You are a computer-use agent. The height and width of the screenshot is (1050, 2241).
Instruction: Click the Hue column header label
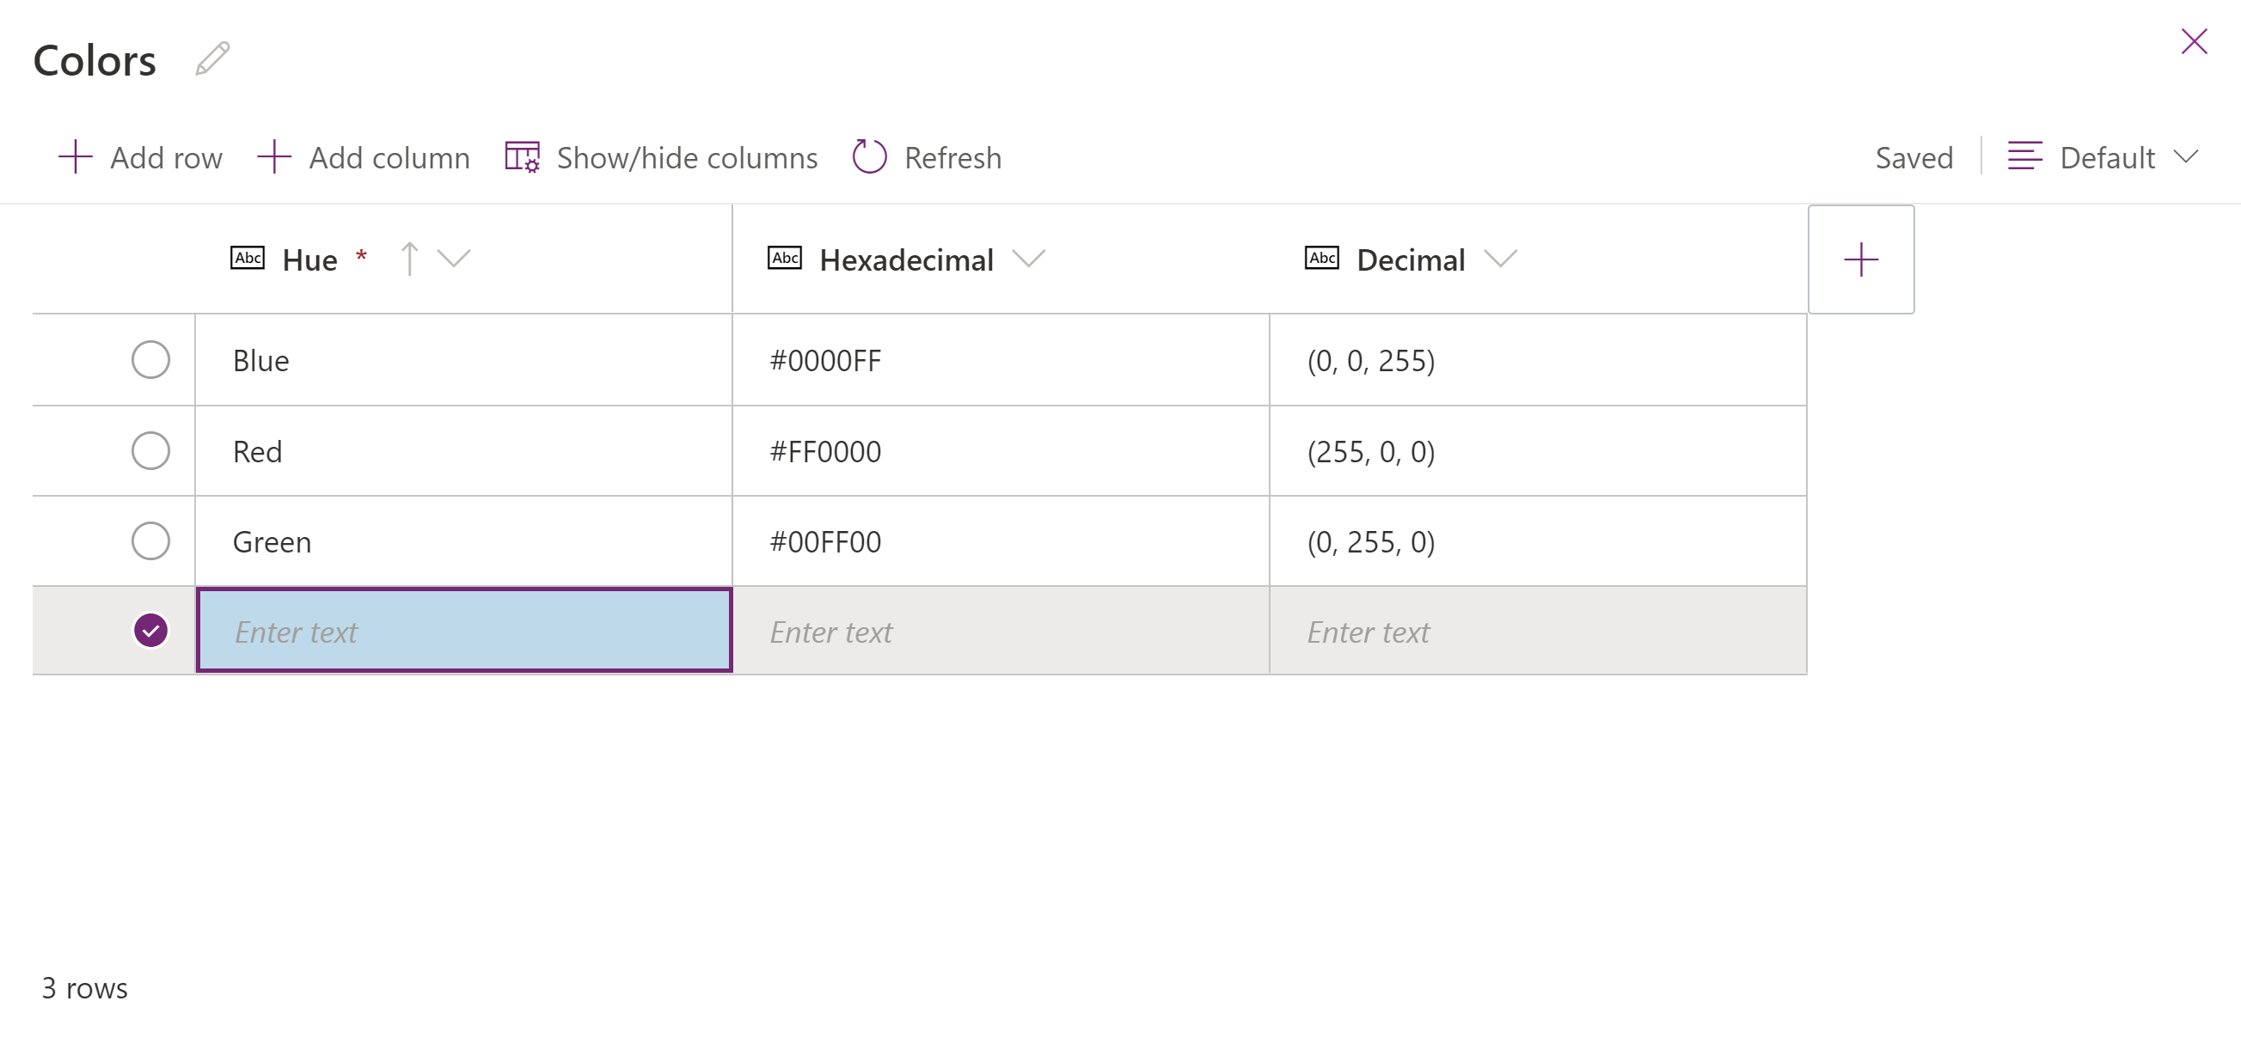[x=304, y=259]
